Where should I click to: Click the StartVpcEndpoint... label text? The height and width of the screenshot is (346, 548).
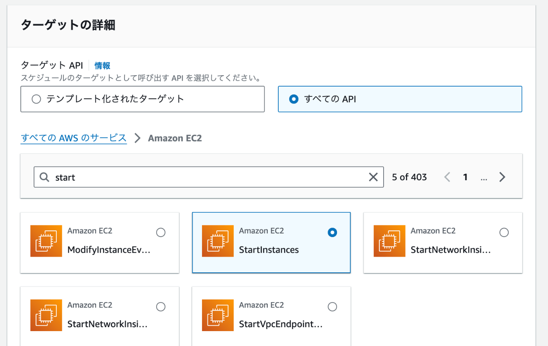click(281, 324)
